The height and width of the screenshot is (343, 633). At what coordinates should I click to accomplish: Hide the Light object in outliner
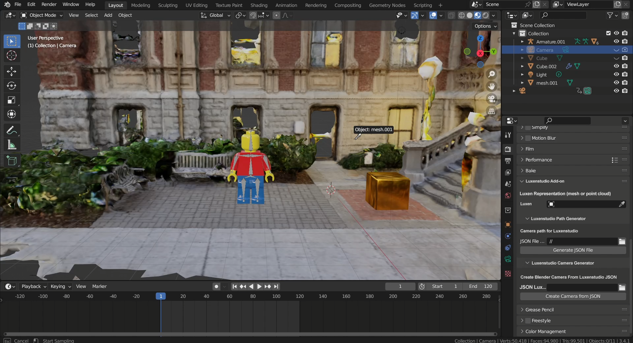[x=616, y=74]
